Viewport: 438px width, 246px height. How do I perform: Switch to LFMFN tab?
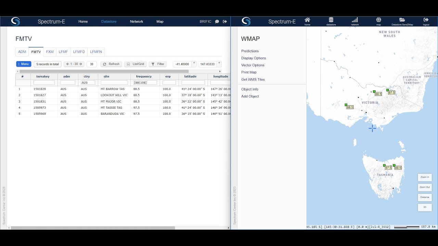coord(96,52)
